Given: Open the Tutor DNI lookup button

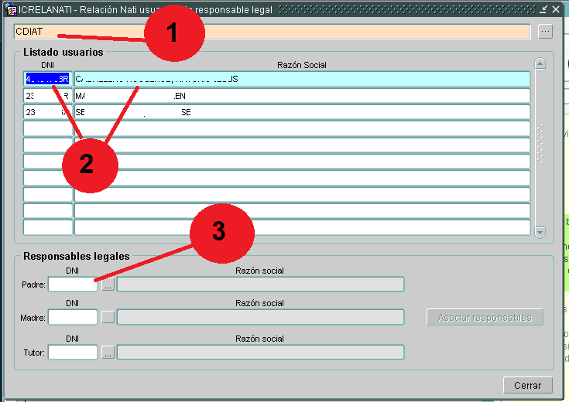Looking at the screenshot, I should pyautogui.click(x=108, y=353).
